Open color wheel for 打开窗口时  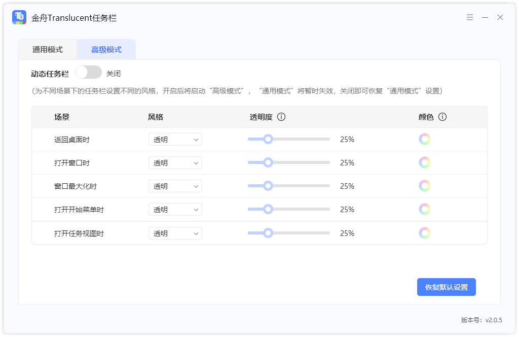[x=425, y=162]
